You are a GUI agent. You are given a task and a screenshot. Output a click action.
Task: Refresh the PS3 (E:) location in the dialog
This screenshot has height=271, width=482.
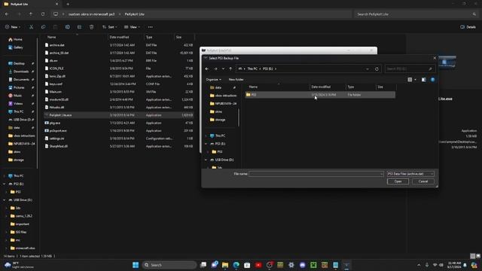coord(377,69)
